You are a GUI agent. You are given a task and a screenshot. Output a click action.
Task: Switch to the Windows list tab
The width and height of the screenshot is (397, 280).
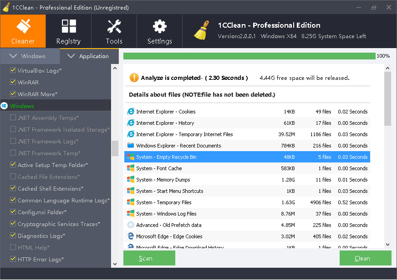point(30,56)
